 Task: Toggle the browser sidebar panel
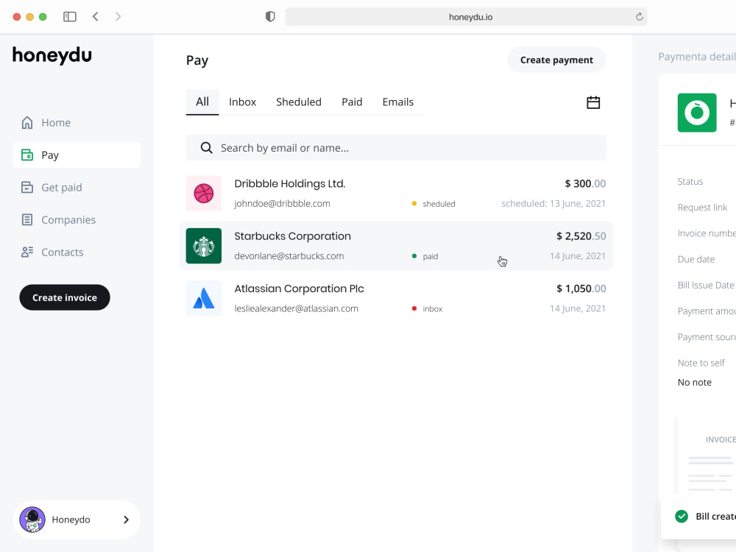coord(70,17)
